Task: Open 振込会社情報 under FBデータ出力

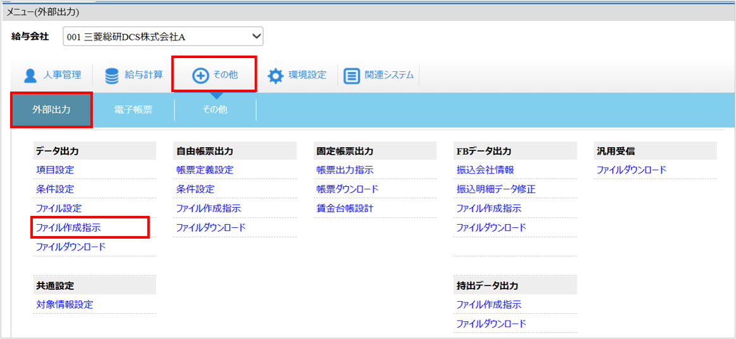Action: pos(486,170)
